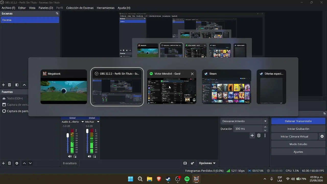327x184 pixels.
Task: Undock the Escenas panel
Action: pos(57,14)
